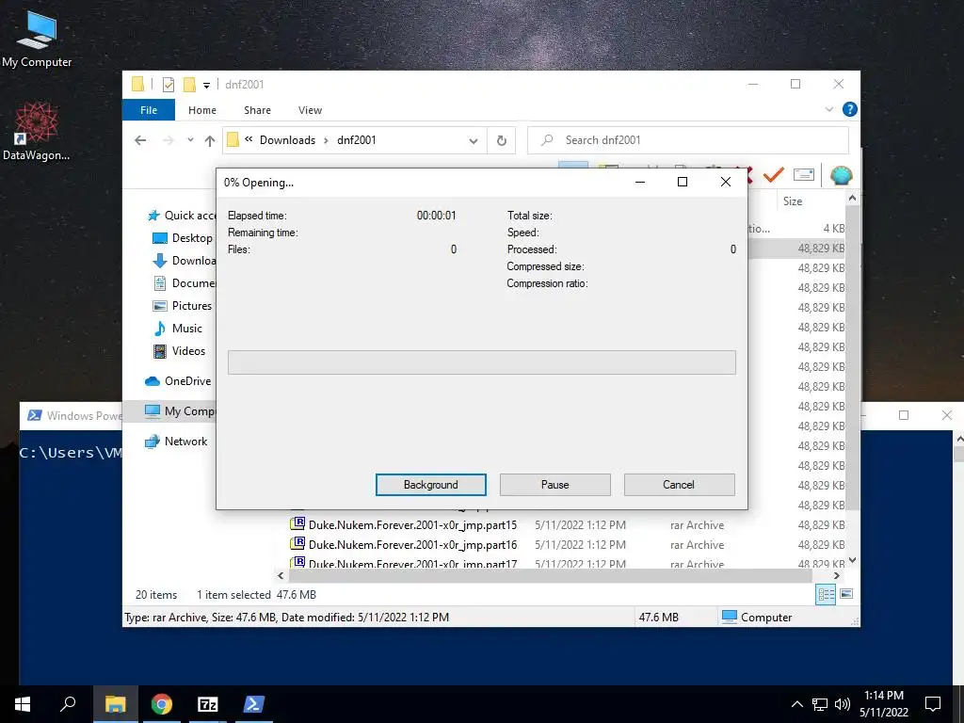Click the horizontal scrollbar of file list
The height and width of the screenshot is (723, 964).
click(x=550, y=576)
